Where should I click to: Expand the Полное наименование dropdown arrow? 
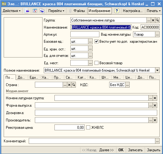tap(157, 70)
